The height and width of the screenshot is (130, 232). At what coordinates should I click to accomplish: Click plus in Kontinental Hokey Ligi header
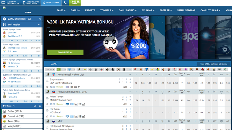(130, 74)
